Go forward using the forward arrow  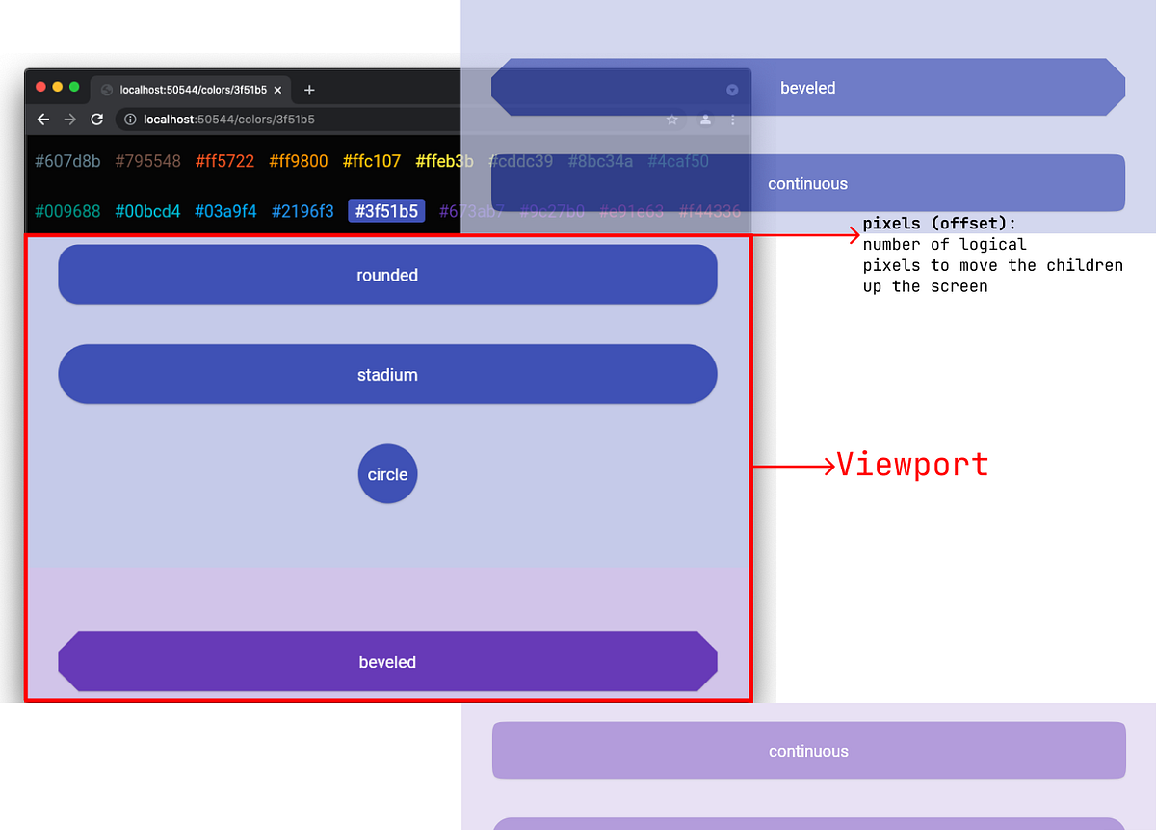coord(69,120)
